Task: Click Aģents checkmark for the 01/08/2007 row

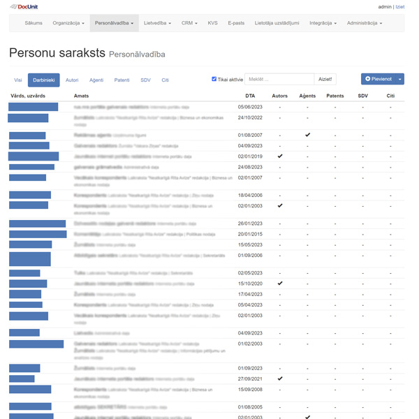Action: point(307,135)
